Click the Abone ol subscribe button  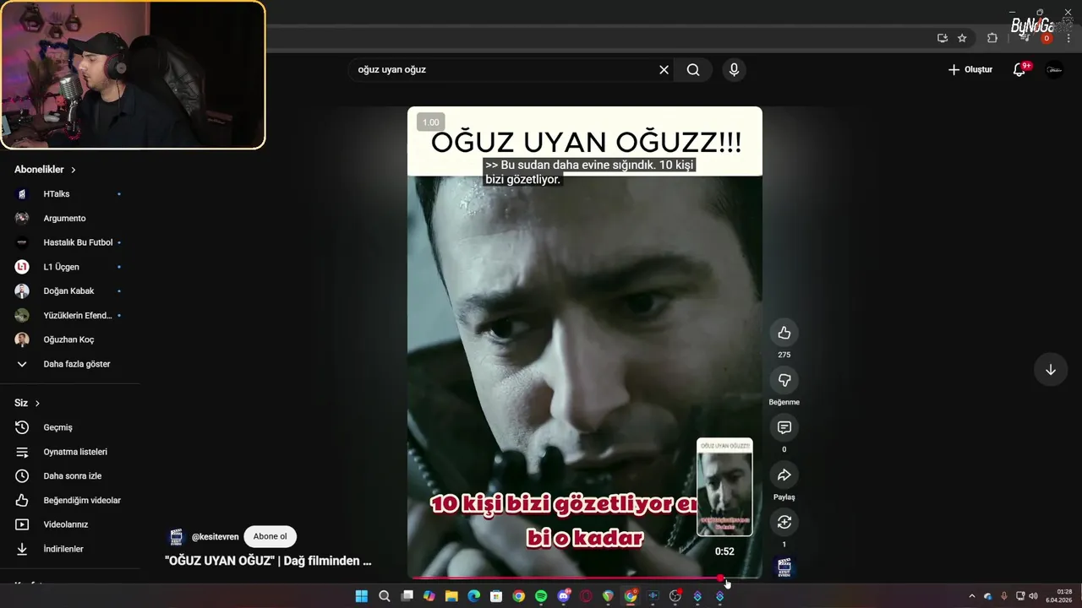(x=270, y=536)
